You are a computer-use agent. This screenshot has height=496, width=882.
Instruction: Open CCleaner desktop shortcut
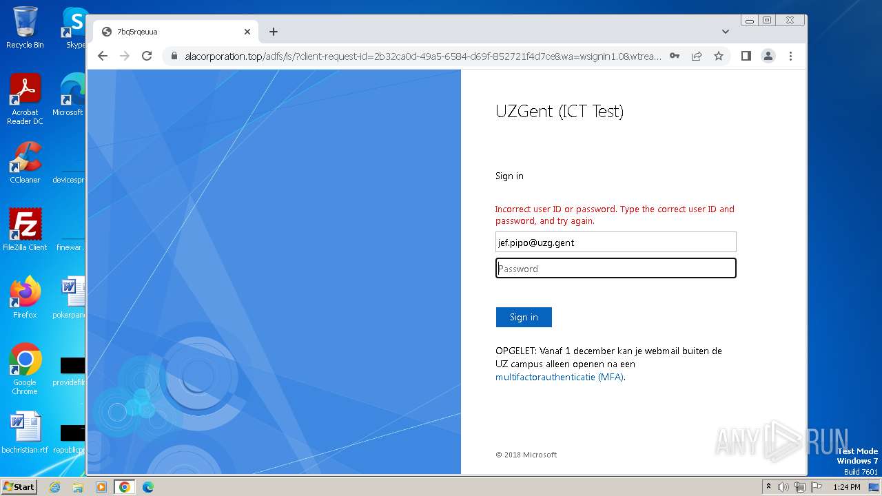click(25, 163)
